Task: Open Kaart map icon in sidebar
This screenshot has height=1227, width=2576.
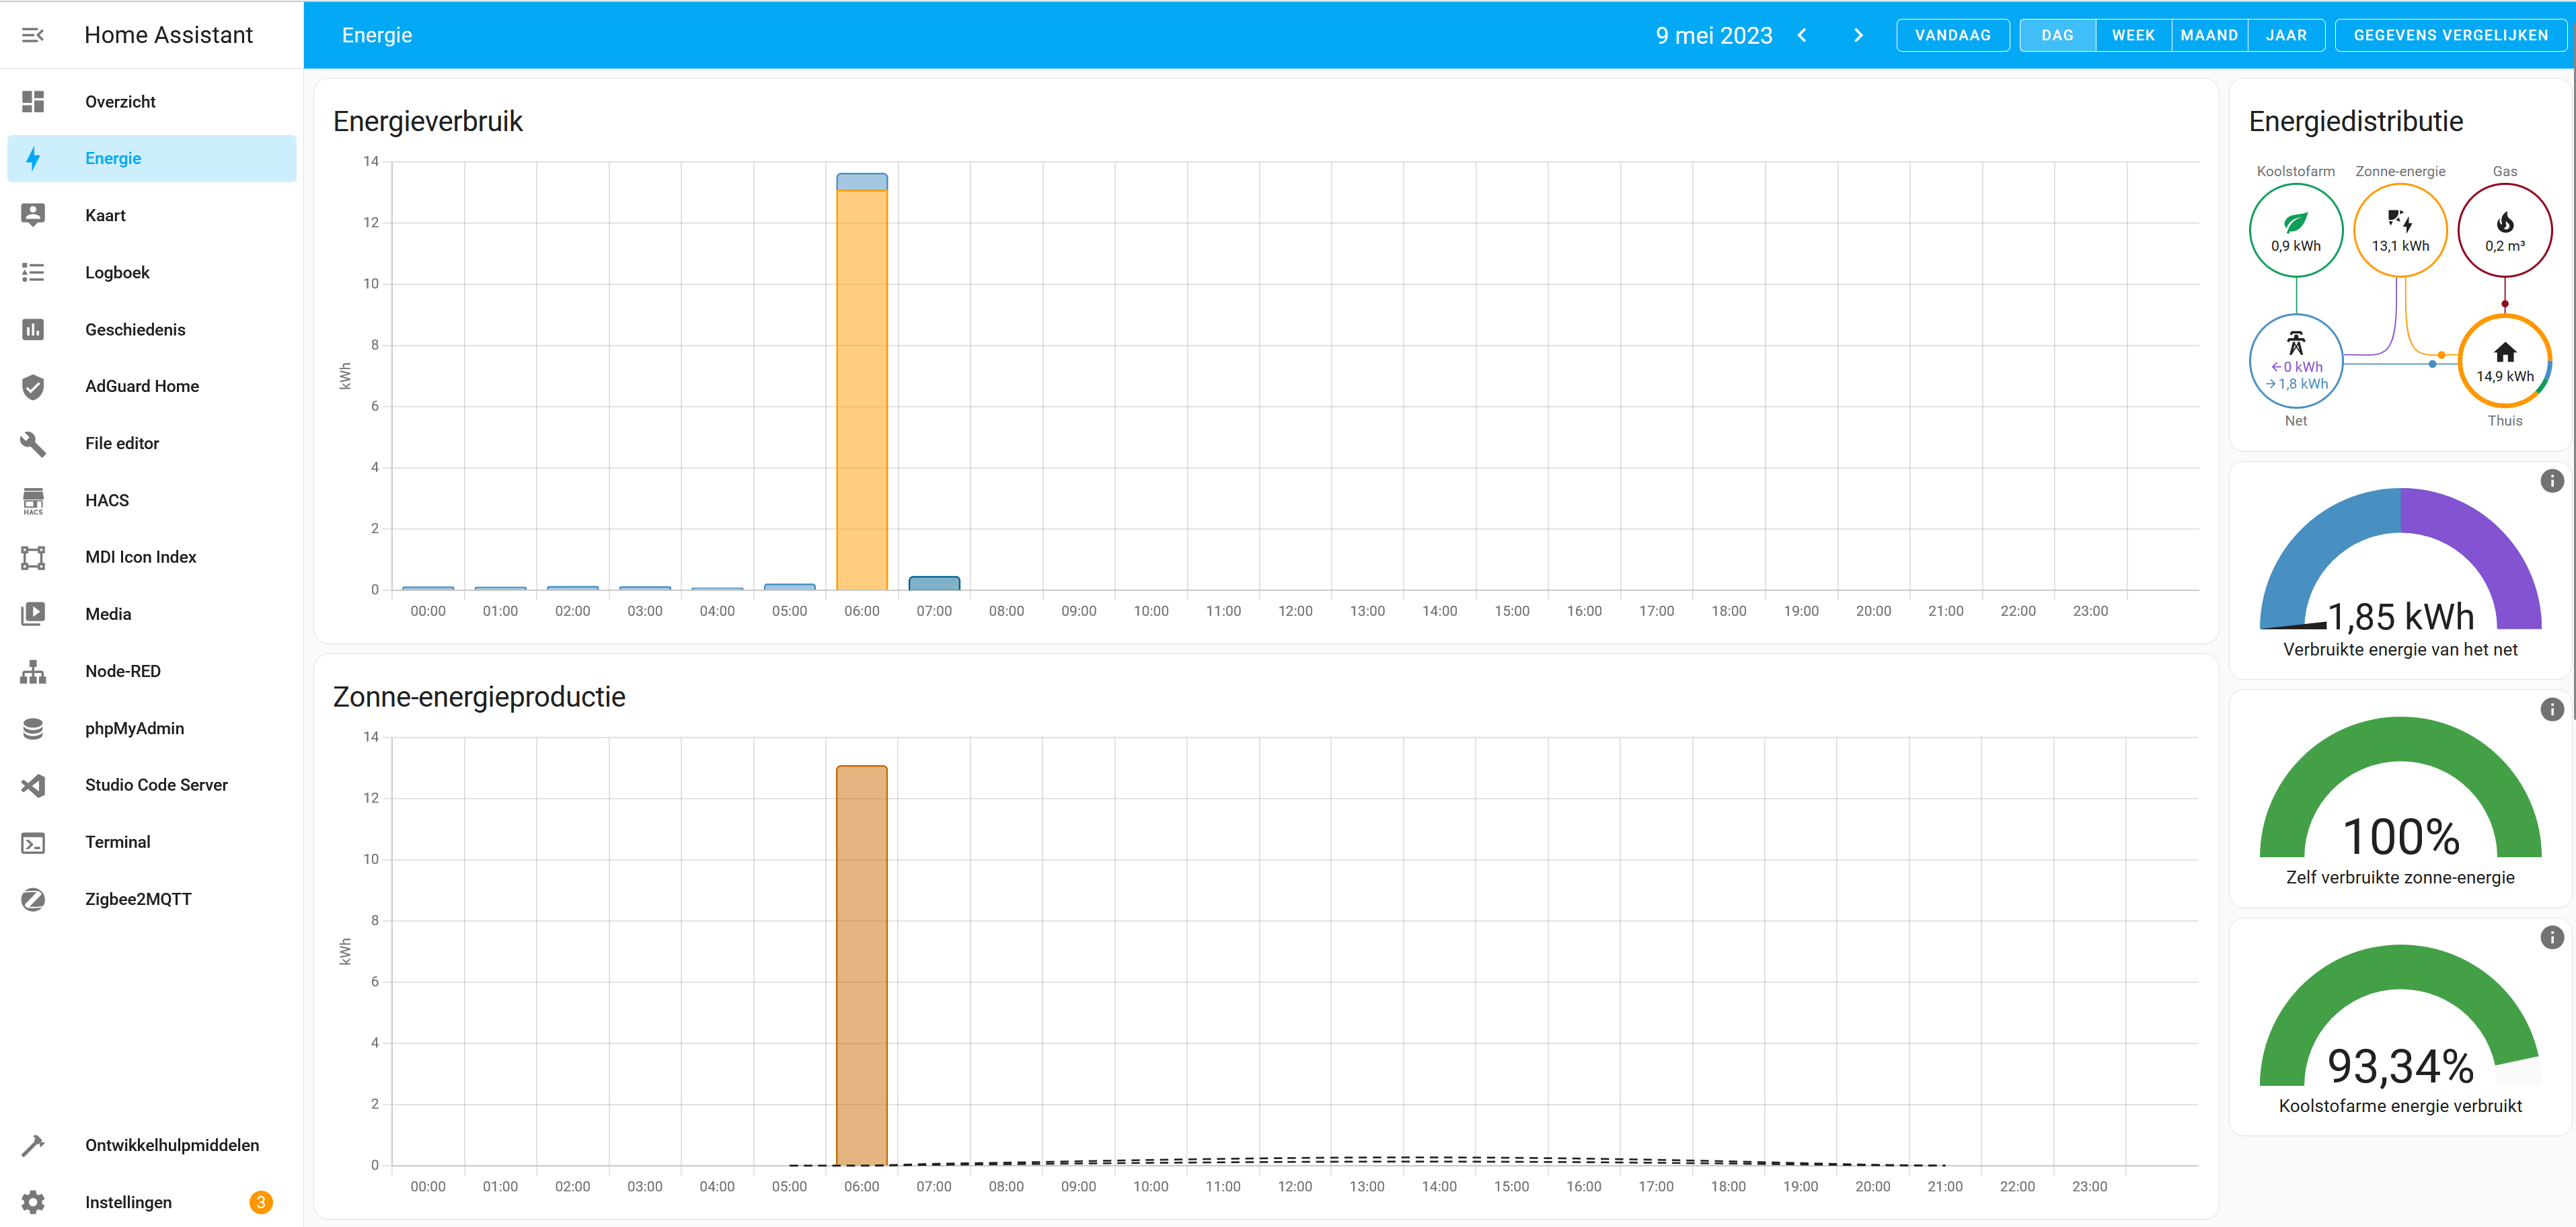Action: tap(33, 215)
